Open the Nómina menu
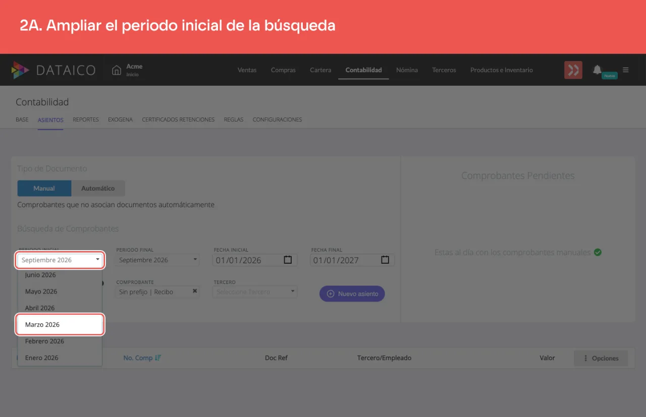646x417 pixels. click(407, 70)
